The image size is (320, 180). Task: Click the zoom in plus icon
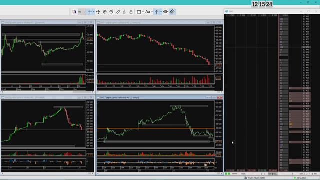tap(105, 12)
